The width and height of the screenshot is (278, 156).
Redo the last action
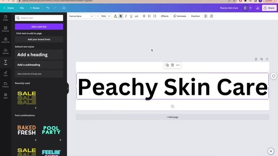pos(55,8)
